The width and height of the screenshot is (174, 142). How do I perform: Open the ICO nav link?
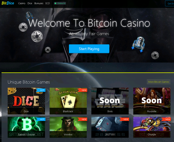(x=48, y=3)
